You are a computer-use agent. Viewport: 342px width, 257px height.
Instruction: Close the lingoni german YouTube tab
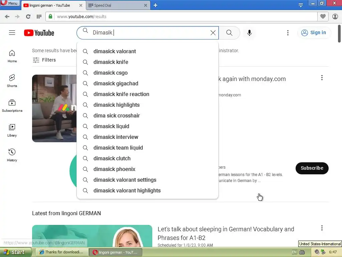tap(81, 5)
